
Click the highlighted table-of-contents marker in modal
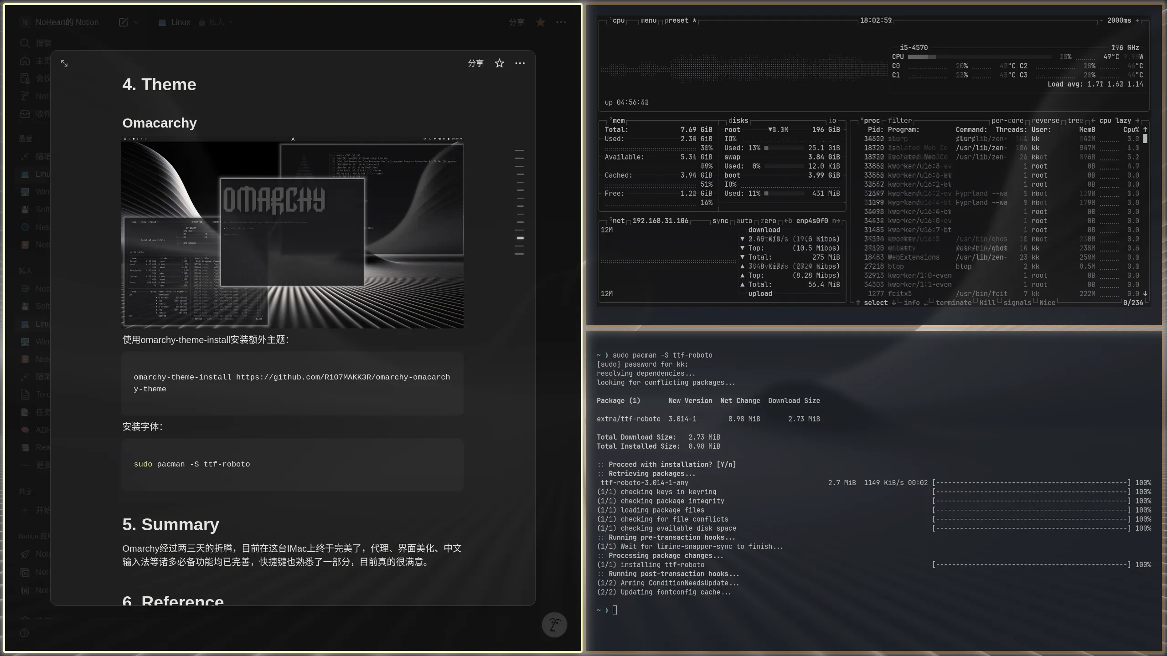coord(520,238)
